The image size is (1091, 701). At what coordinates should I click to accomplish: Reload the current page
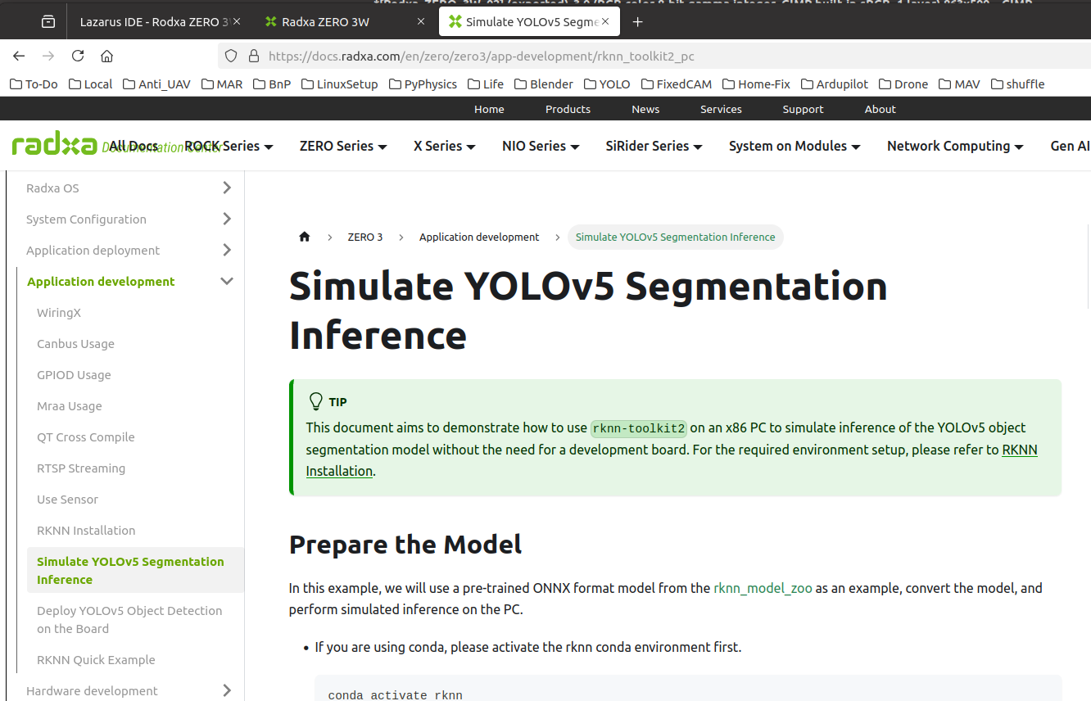point(78,56)
